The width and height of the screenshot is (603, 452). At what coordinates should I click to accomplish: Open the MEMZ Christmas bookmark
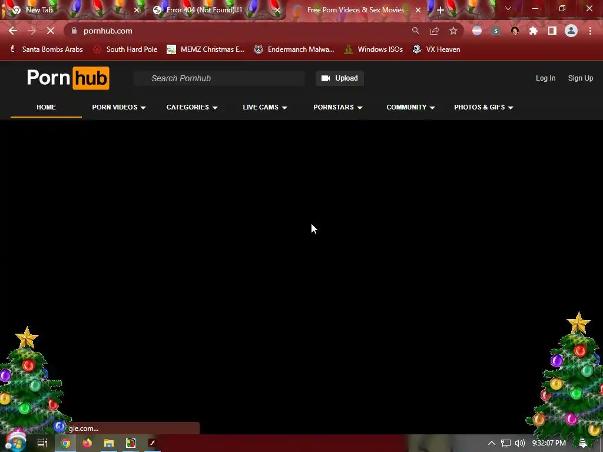click(x=206, y=49)
